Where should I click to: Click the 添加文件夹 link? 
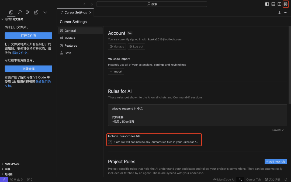coord(19,53)
